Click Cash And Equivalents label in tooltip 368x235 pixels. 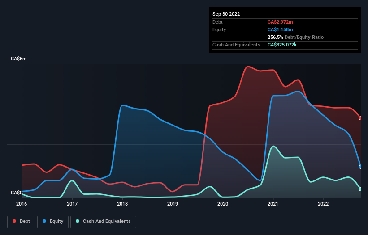pos(236,45)
